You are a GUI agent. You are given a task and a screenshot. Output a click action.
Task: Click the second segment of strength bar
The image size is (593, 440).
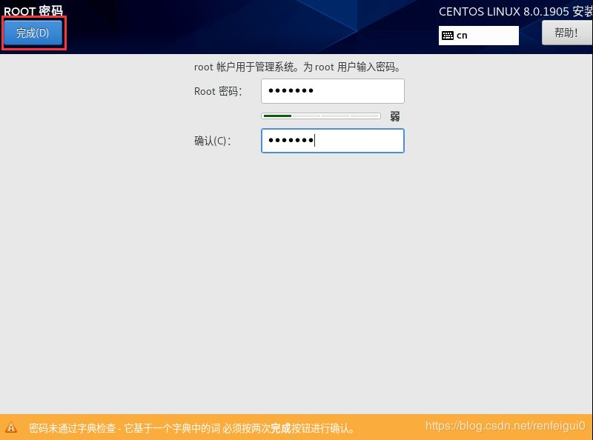coord(306,116)
